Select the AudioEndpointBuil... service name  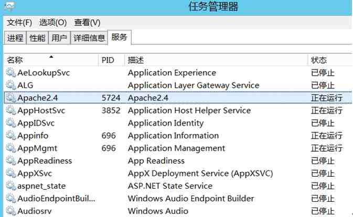click(x=56, y=198)
